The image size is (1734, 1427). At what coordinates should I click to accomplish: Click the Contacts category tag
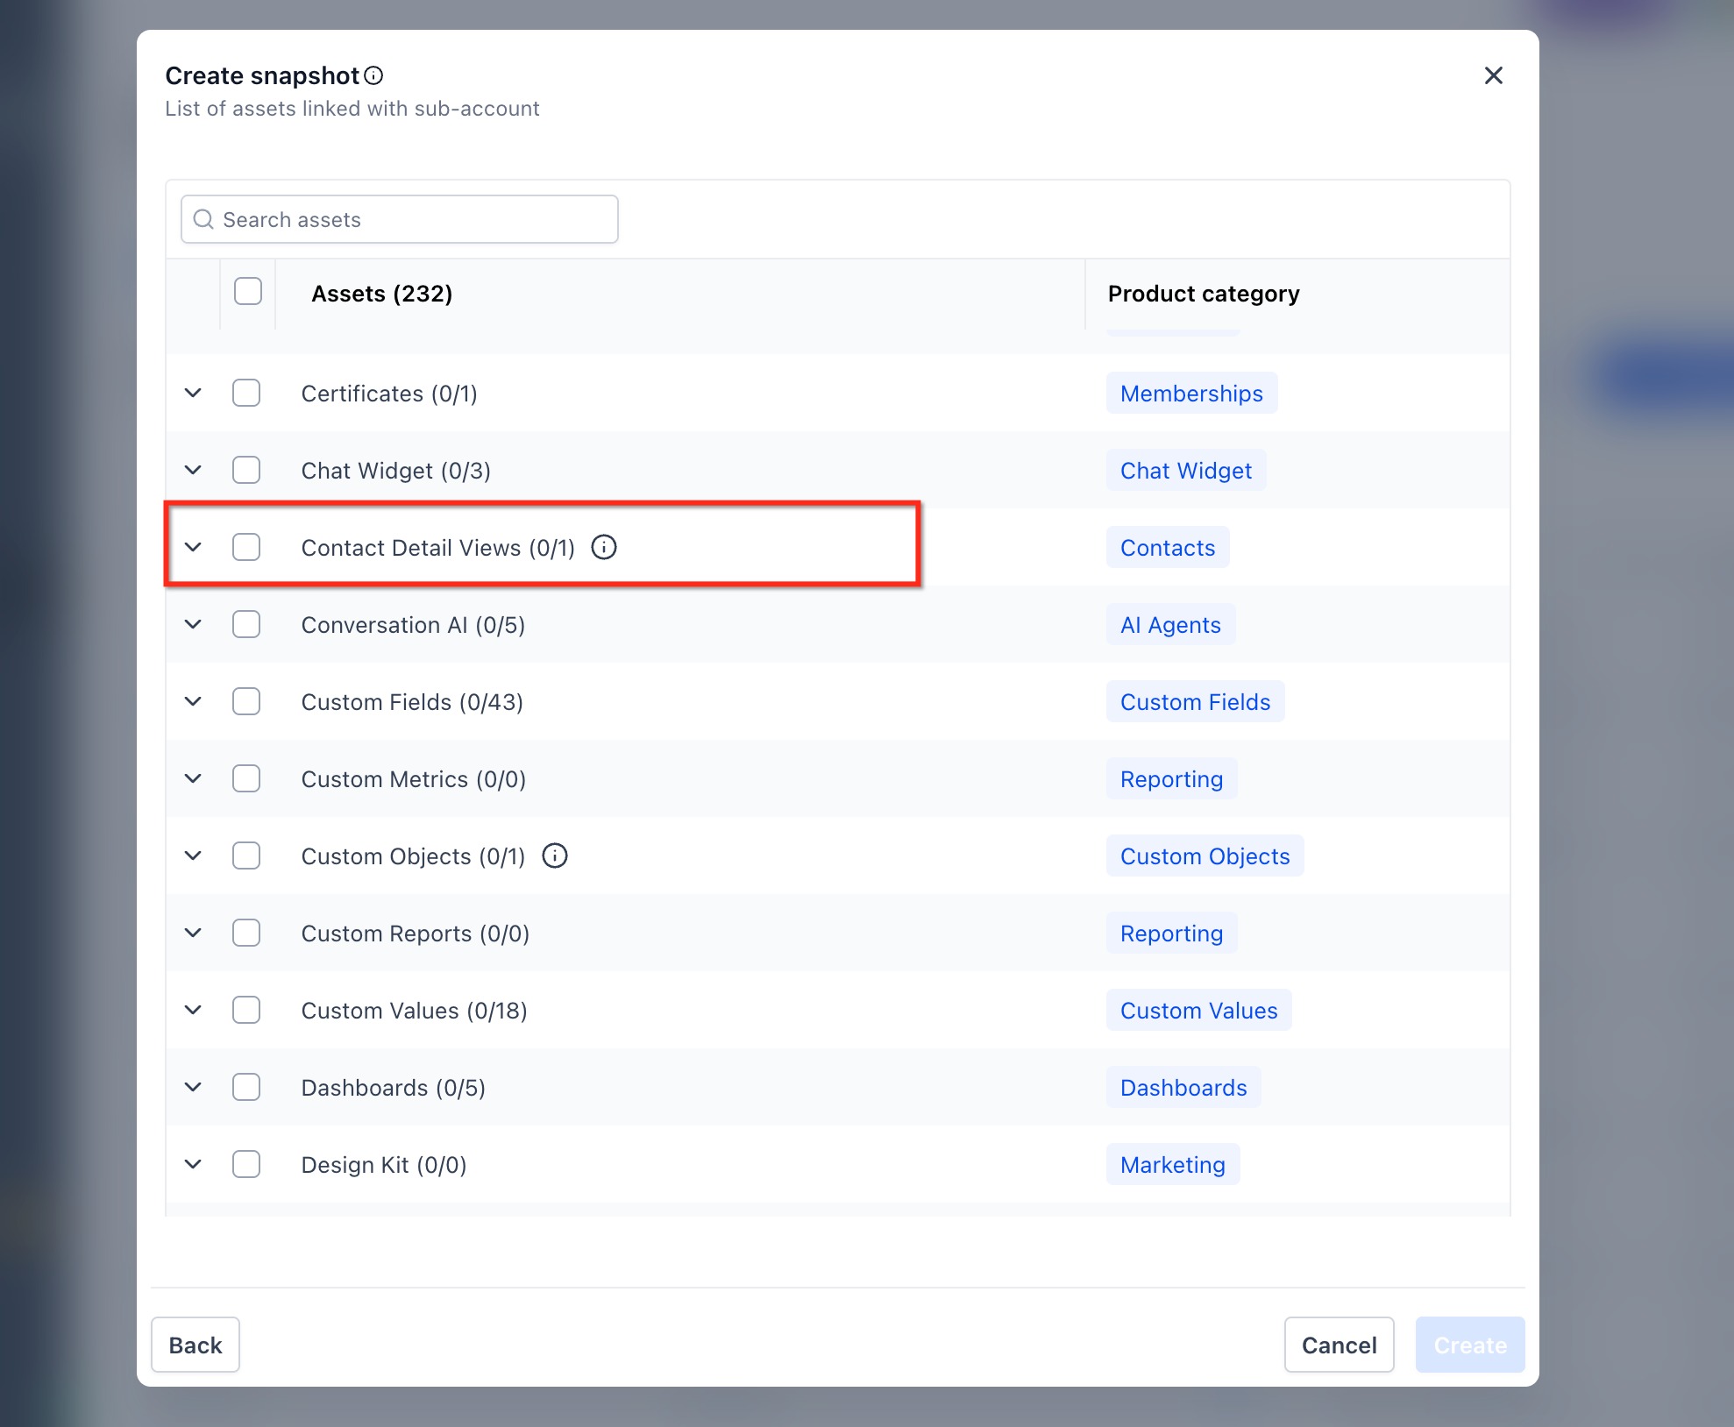pyautogui.click(x=1168, y=547)
